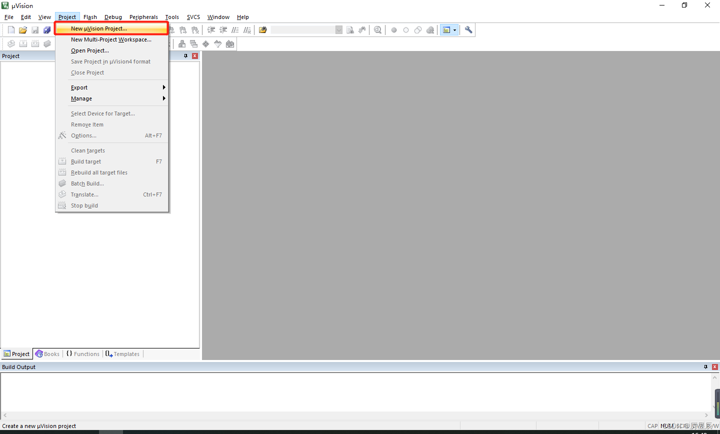Click the Save icon in toolbar
This screenshot has width=720, height=434.
(x=35, y=30)
